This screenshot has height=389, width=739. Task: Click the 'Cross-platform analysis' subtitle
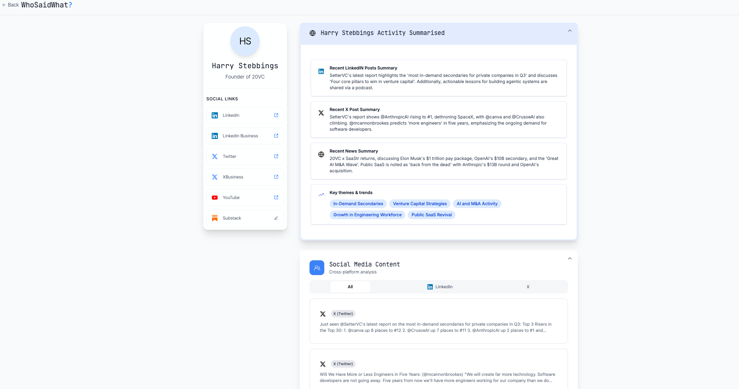pyautogui.click(x=353, y=272)
